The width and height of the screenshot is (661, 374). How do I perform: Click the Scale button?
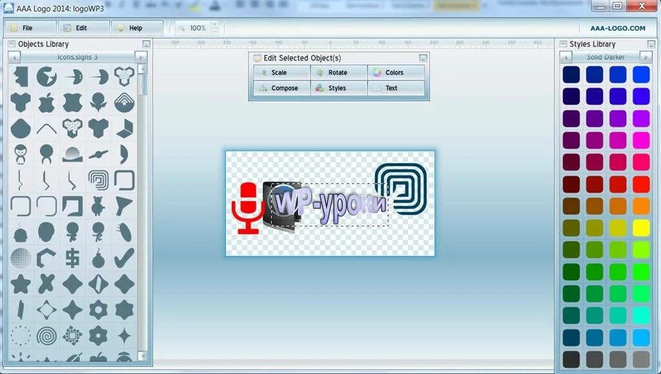tap(282, 72)
